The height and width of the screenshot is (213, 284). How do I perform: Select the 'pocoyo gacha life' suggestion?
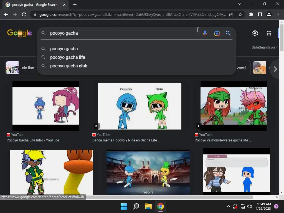136,57
